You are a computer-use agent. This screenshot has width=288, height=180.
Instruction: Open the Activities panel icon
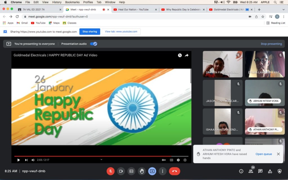click(270, 171)
